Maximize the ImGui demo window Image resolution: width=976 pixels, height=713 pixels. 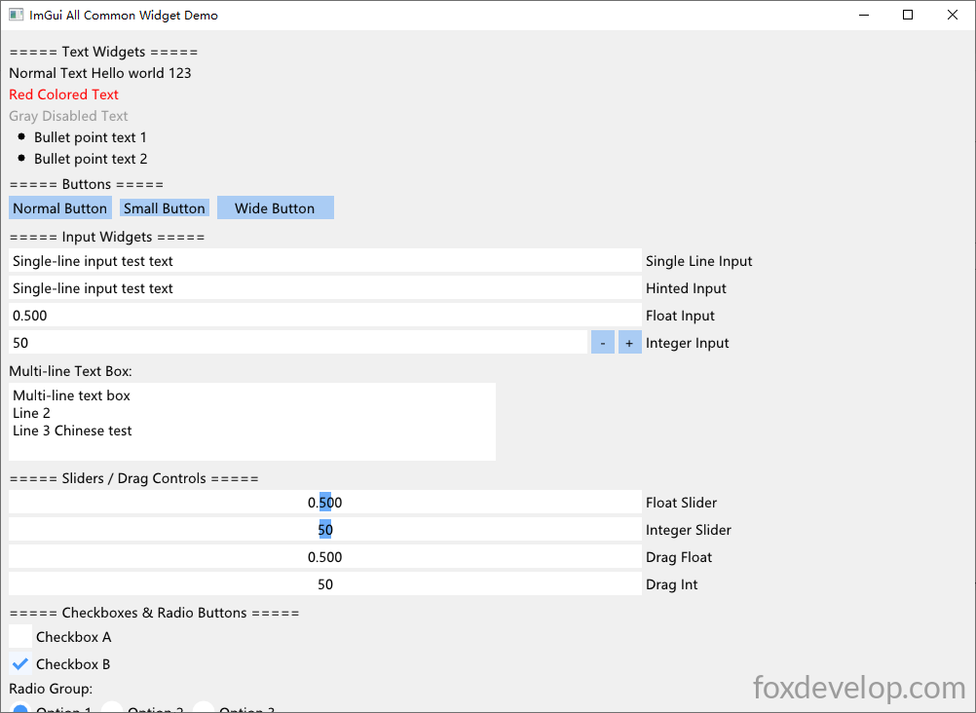tap(908, 15)
